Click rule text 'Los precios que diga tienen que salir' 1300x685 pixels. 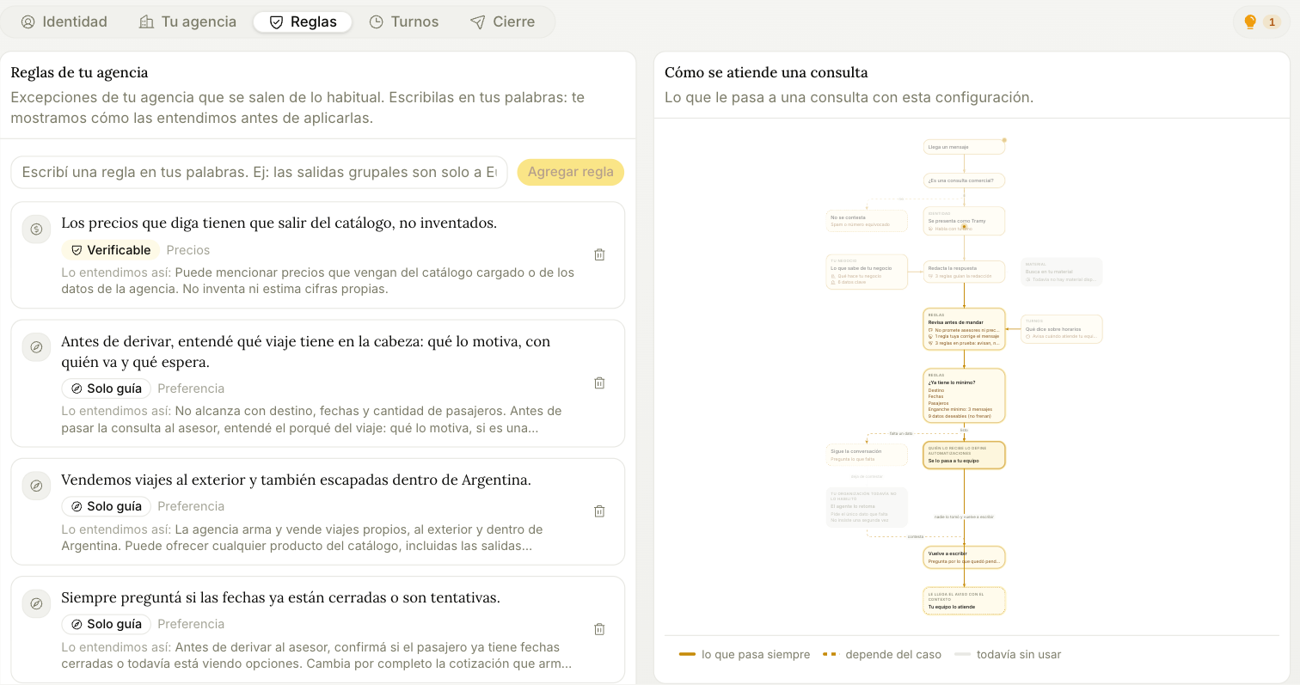point(279,223)
